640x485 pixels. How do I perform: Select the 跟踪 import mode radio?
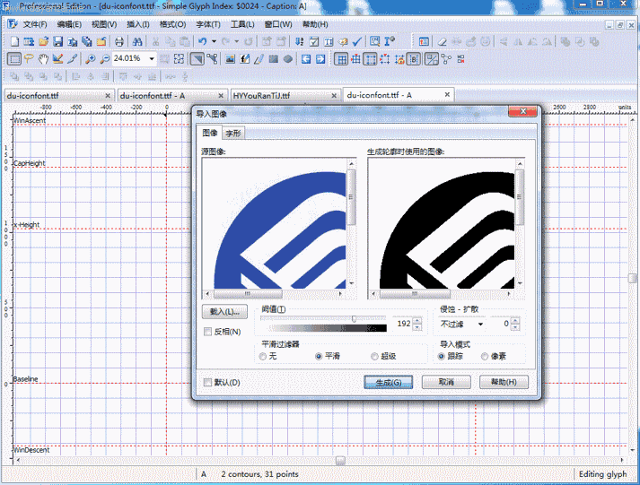[442, 356]
